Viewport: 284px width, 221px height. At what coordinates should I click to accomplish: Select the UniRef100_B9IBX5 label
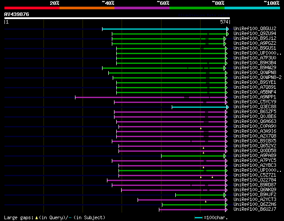[x=255, y=141]
